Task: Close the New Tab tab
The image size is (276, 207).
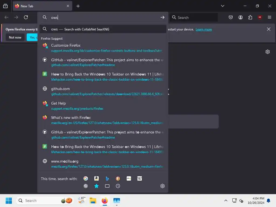Action: (68, 6)
